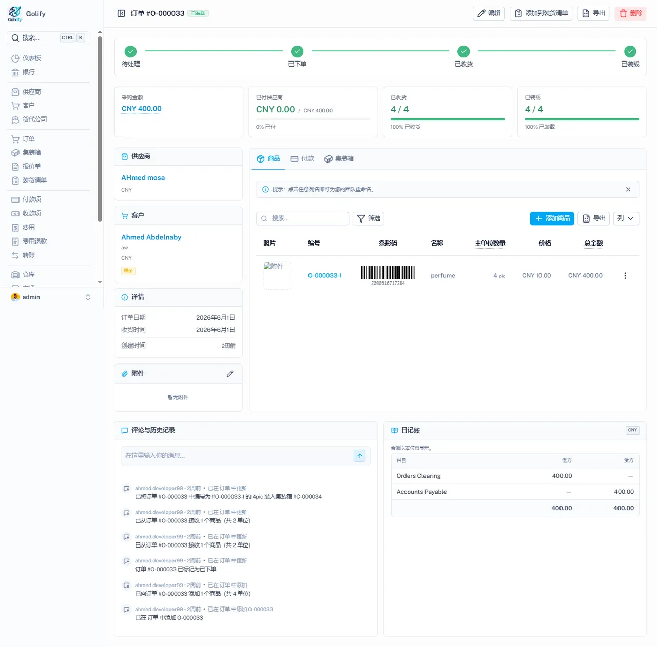Switch to the 付款 payments tab
Screen dimensions: 657x647
[302, 159]
